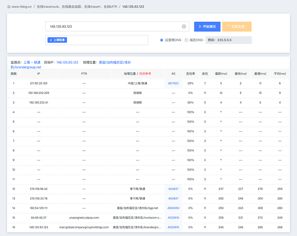Select the 指定DNS radio option
297x236 pixels.
pos(186,40)
